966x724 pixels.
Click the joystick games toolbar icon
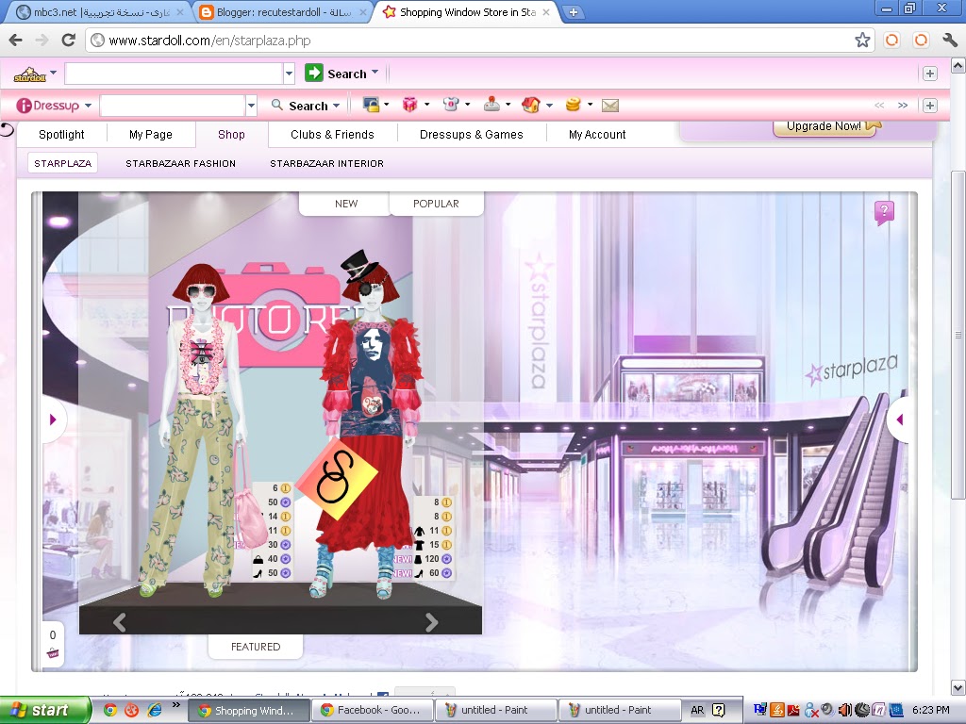tap(491, 105)
